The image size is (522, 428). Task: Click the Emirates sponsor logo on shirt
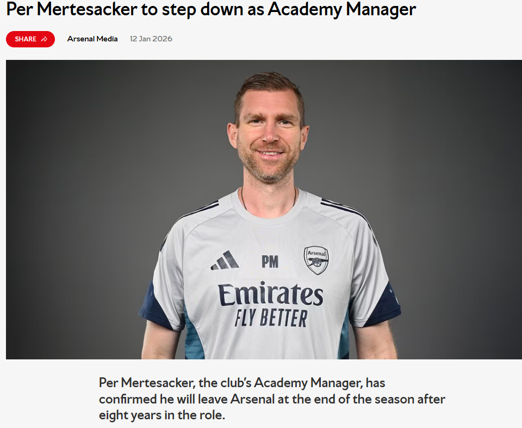click(270, 294)
